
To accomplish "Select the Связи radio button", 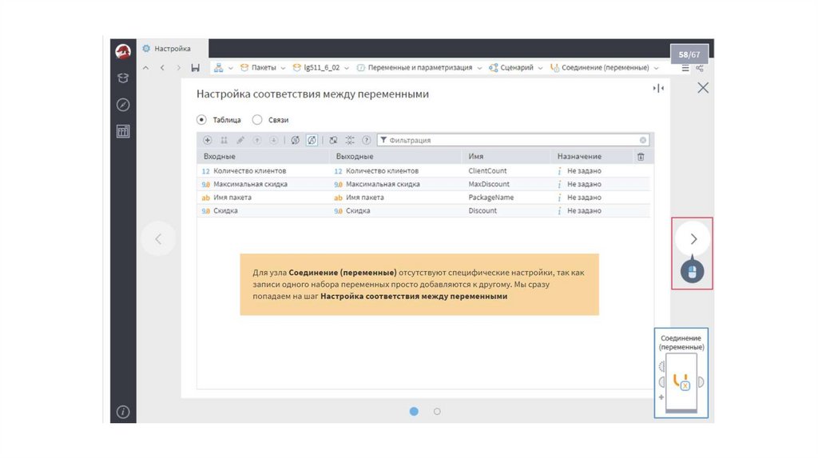I will tap(257, 120).
